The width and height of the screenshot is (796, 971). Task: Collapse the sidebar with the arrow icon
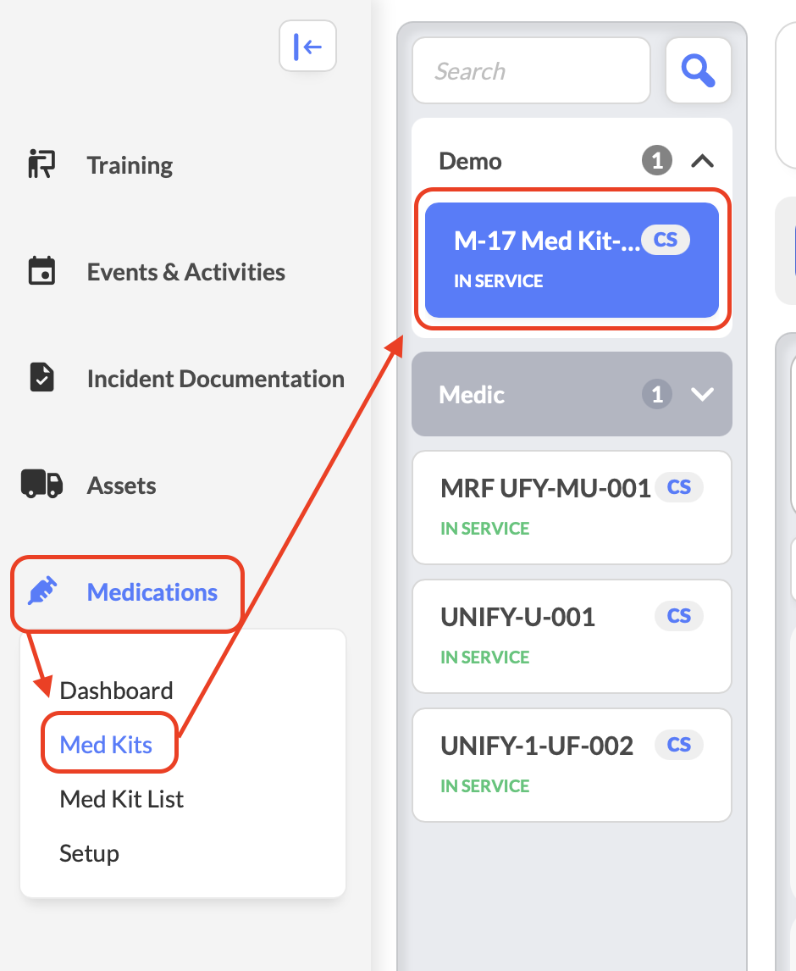[x=307, y=47]
